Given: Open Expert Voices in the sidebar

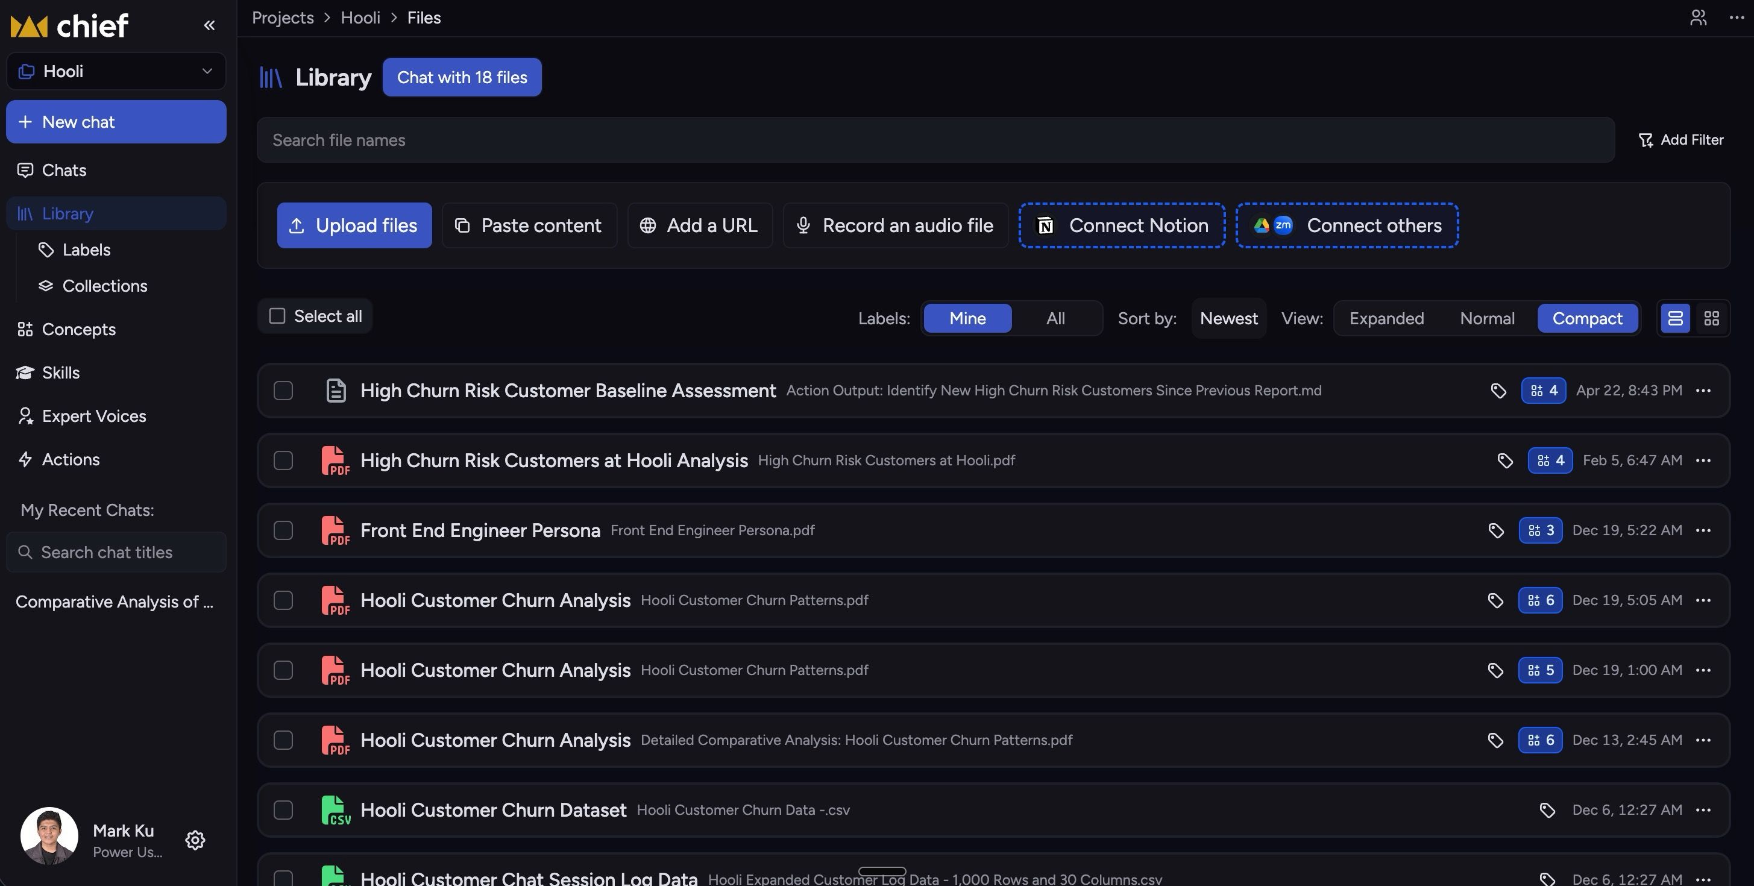Looking at the screenshot, I should tap(116, 416).
